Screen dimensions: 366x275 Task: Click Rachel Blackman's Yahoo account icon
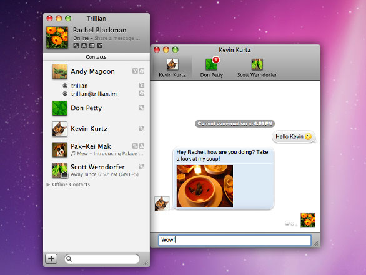point(100,46)
